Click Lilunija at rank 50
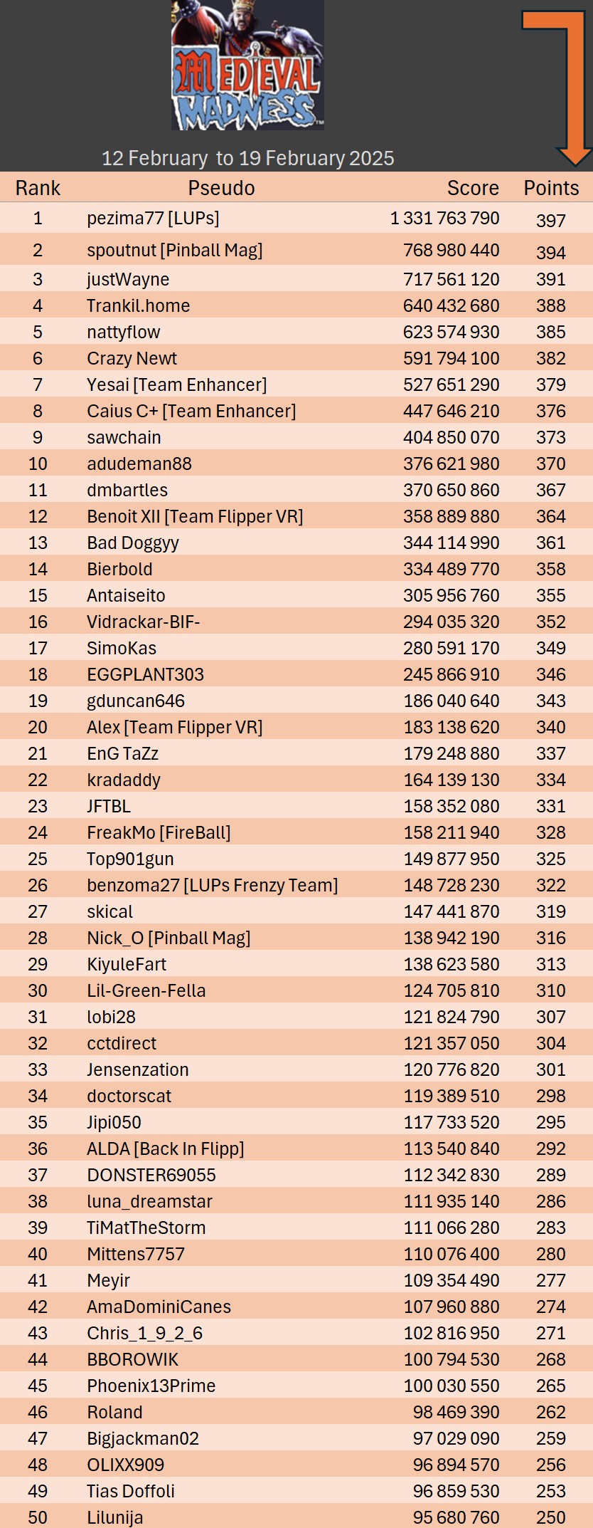Image resolution: width=593 pixels, height=1528 pixels. (114, 1517)
